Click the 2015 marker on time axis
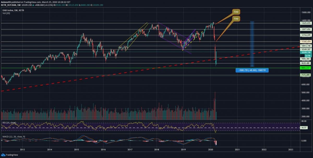Screen dimensions: 313x158 click(x=77, y=150)
